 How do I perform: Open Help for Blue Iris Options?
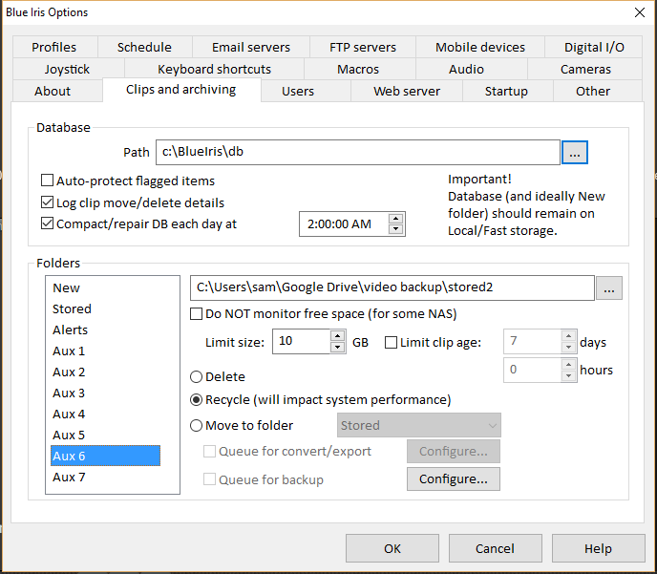coord(599,548)
